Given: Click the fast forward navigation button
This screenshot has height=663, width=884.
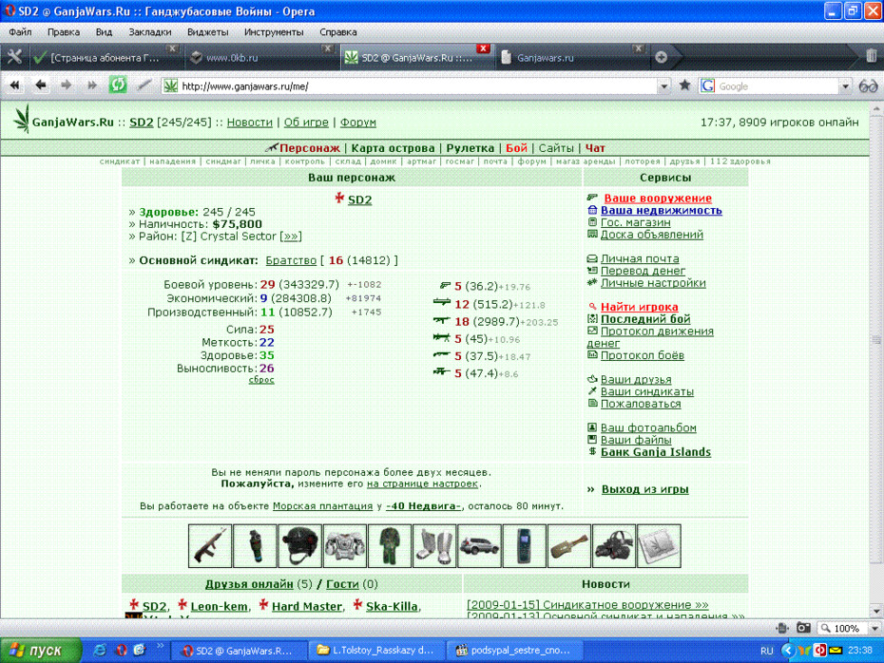Looking at the screenshot, I should [x=92, y=85].
